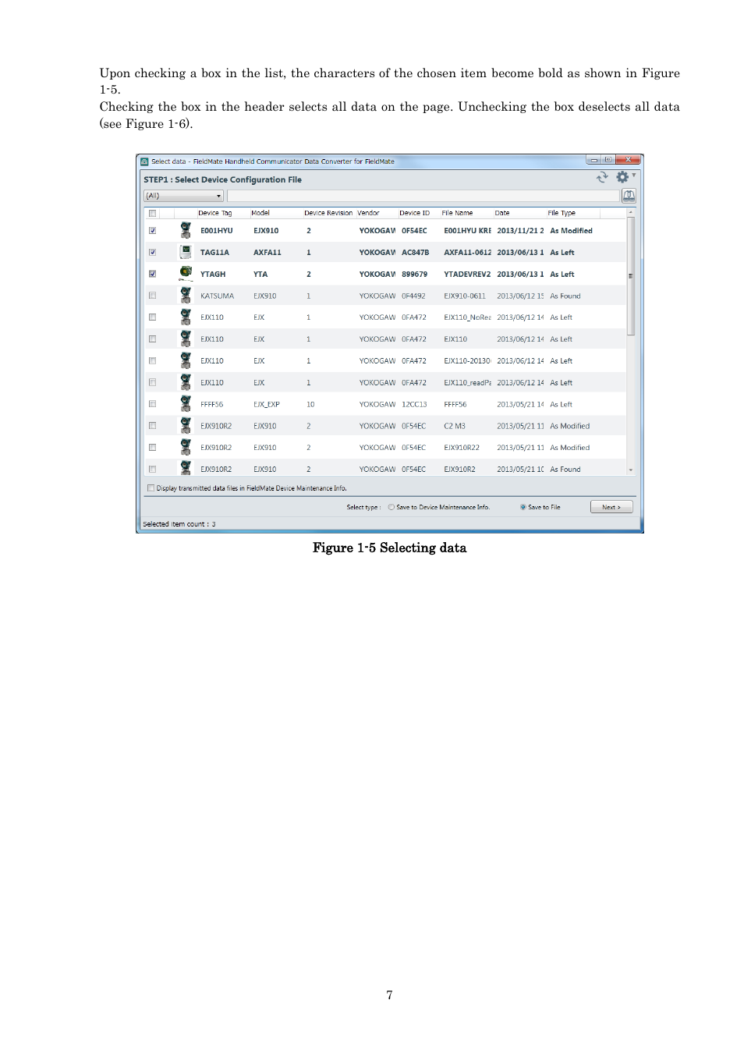The height and width of the screenshot is (1053, 744).
Task: Sort by Model column header
Action: click(x=260, y=213)
